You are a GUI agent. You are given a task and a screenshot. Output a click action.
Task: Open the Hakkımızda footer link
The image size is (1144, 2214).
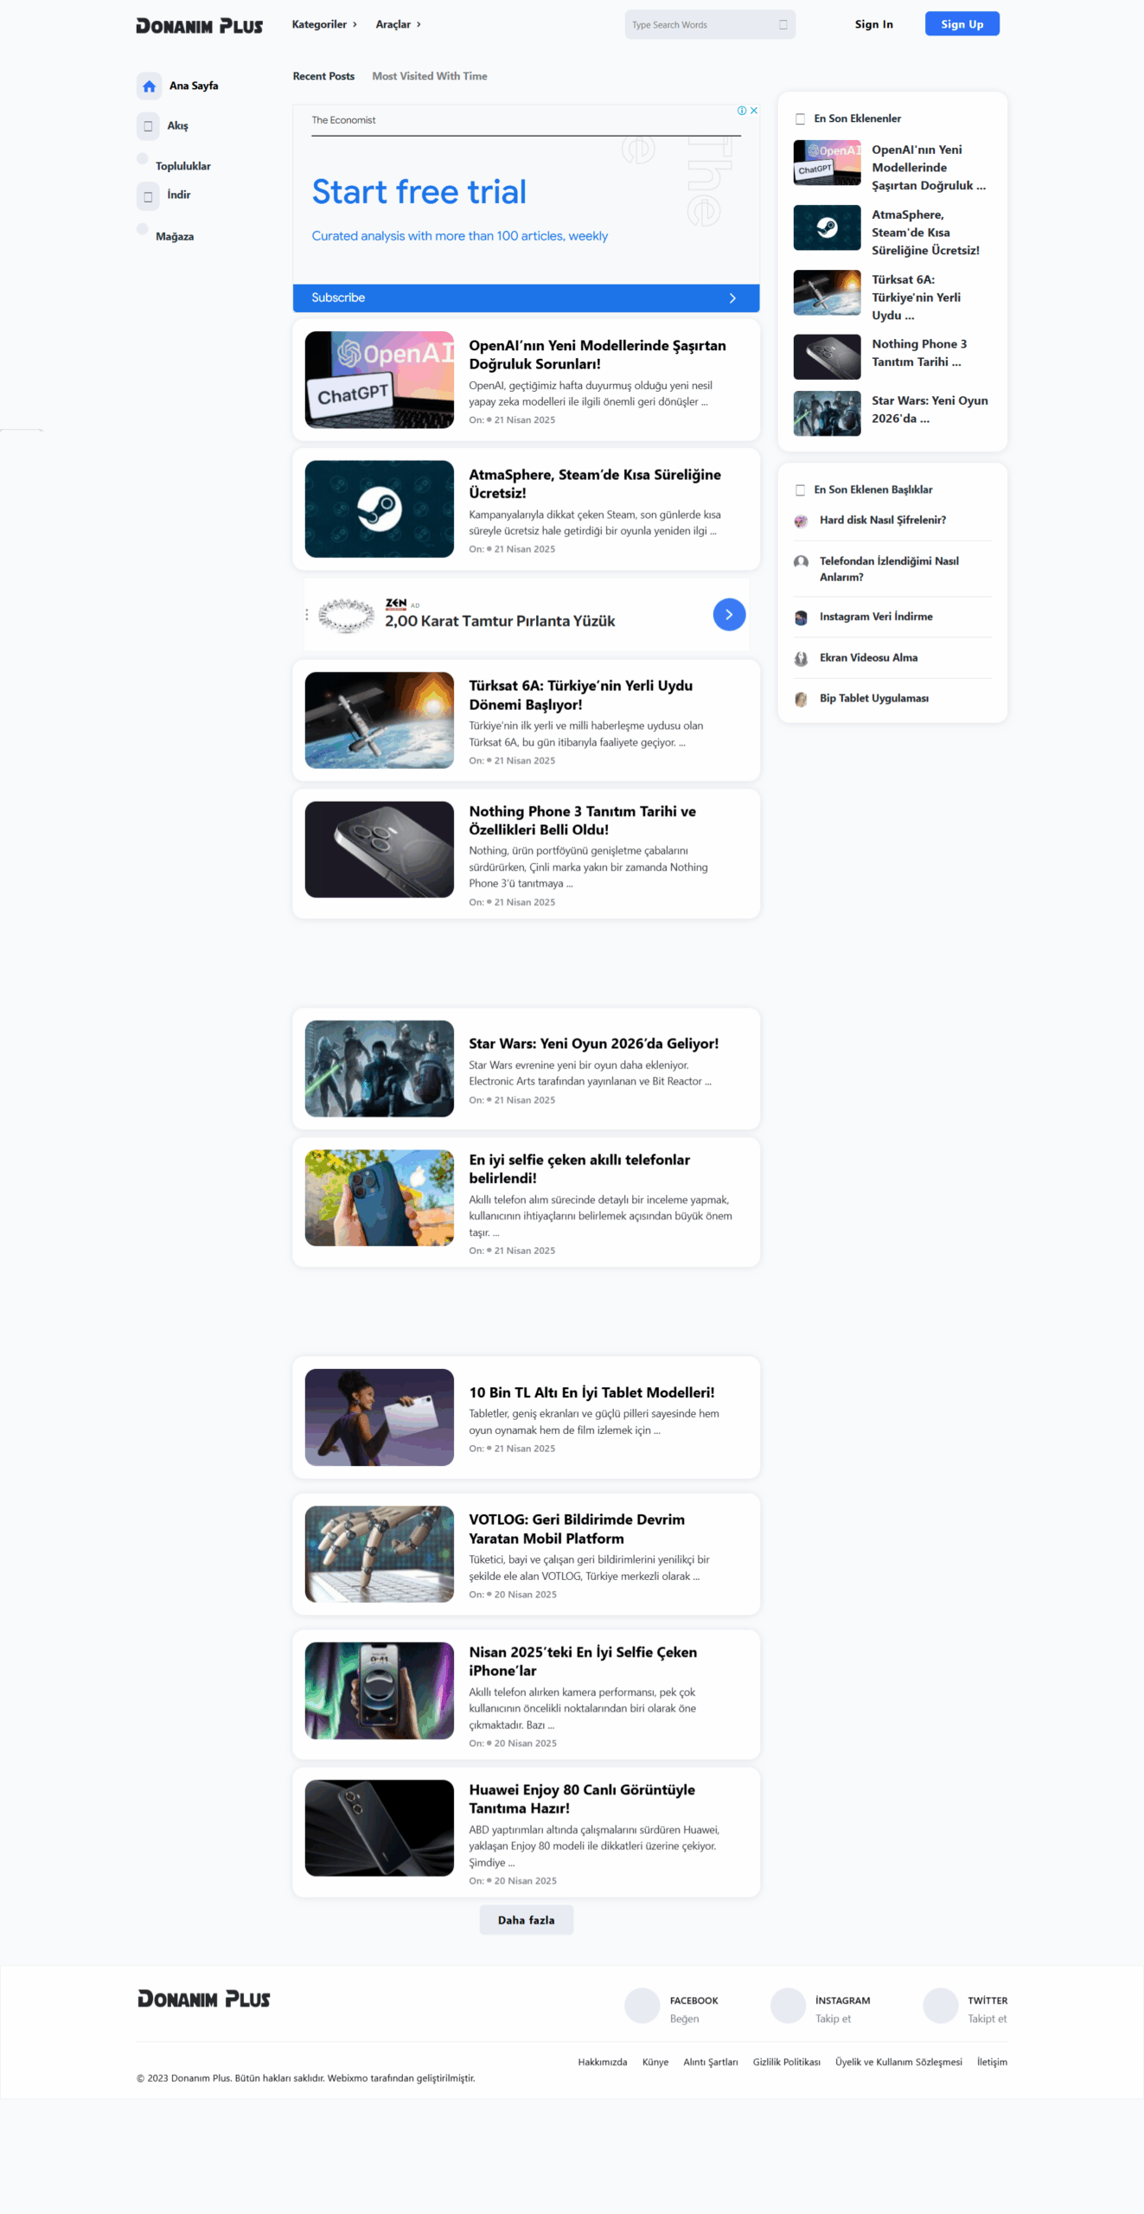pos(602,2062)
